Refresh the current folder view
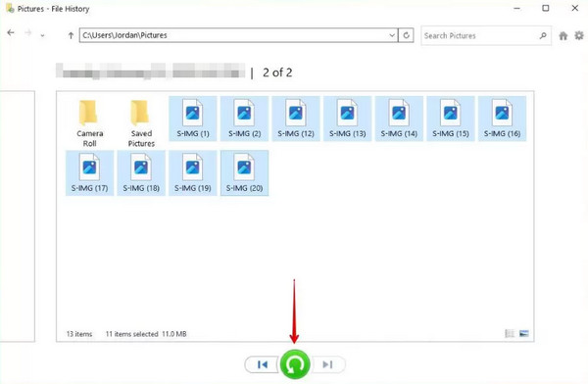This screenshot has height=384, width=588. pyautogui.click(x=406, y=35)
